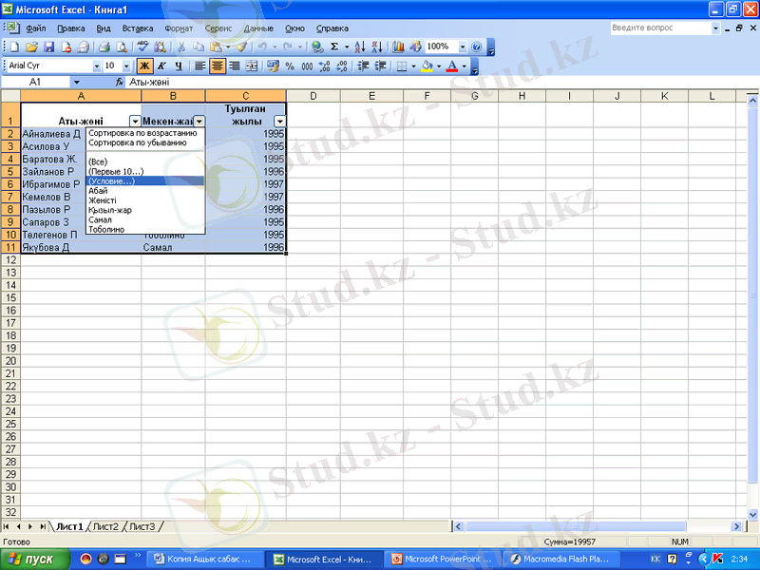
Task: Sort ascending with A-Z toolbar icon
Action: 361,47
